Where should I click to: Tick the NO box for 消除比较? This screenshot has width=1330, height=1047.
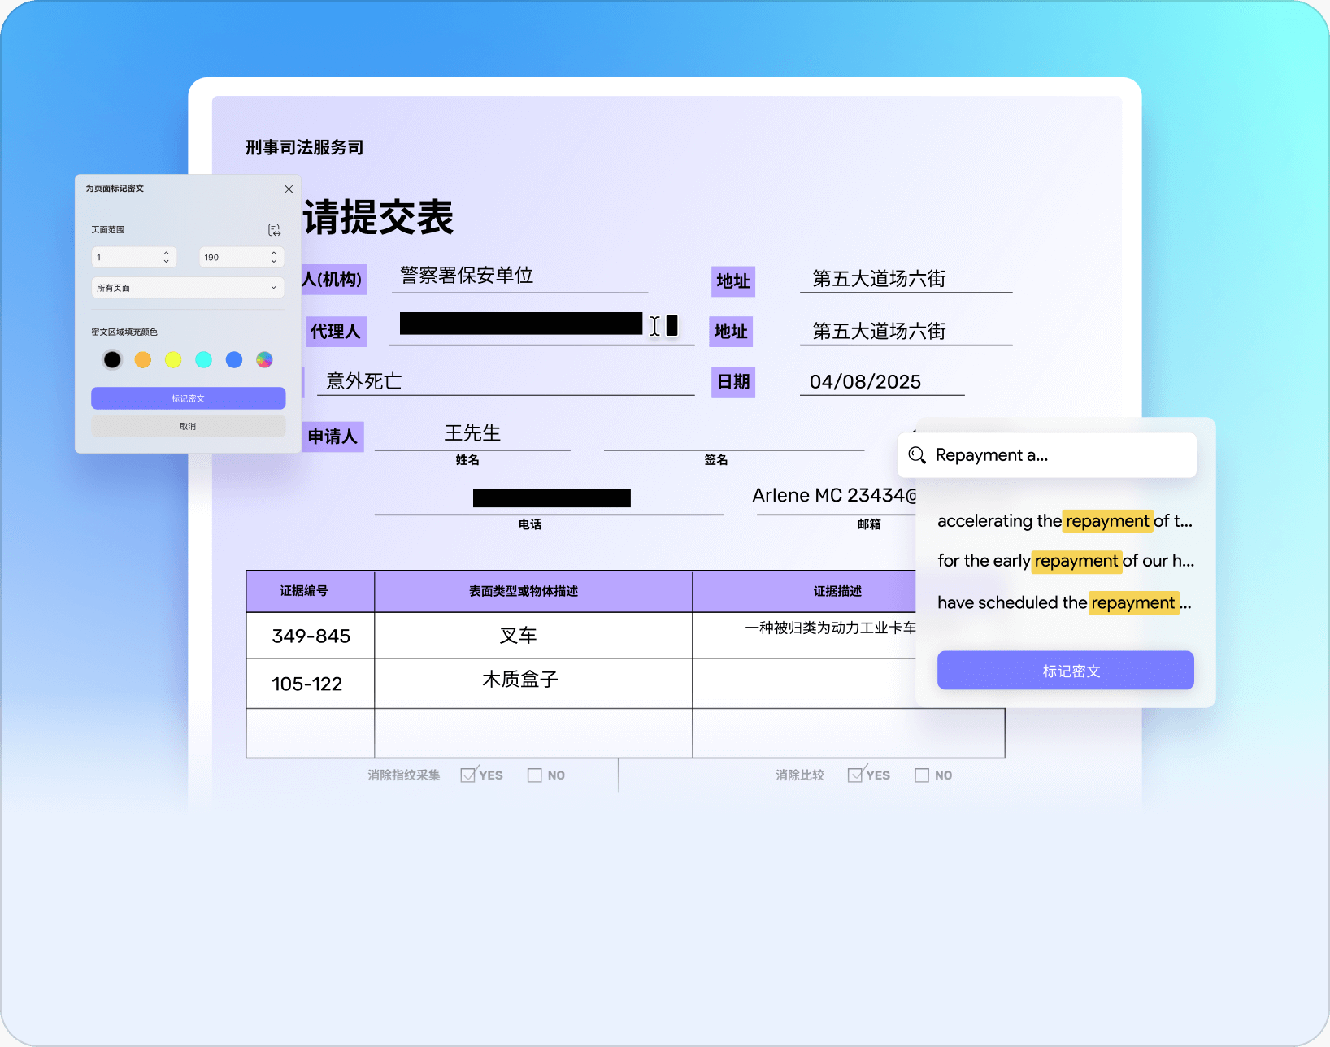922,775
